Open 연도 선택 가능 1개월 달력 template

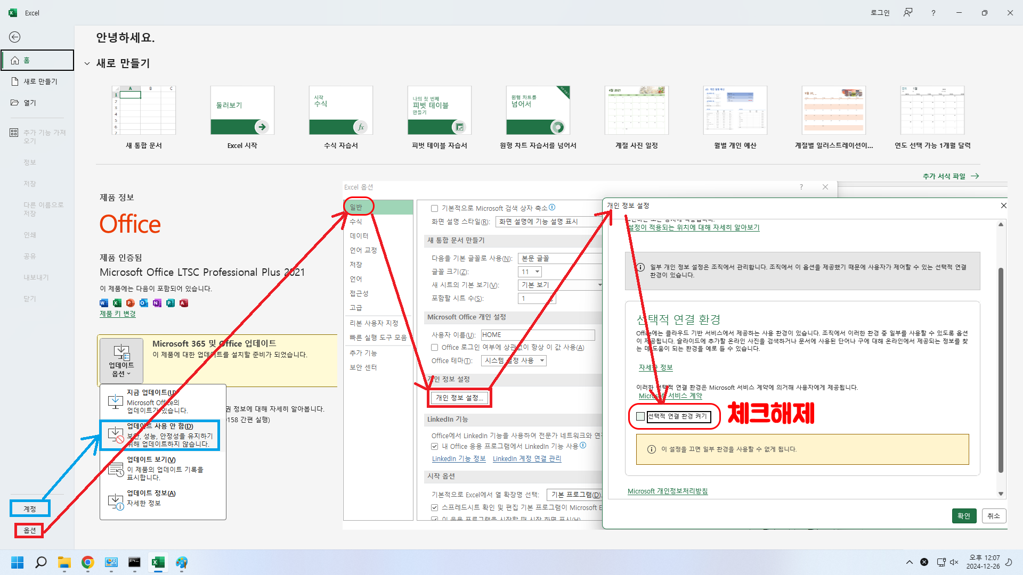932,117
